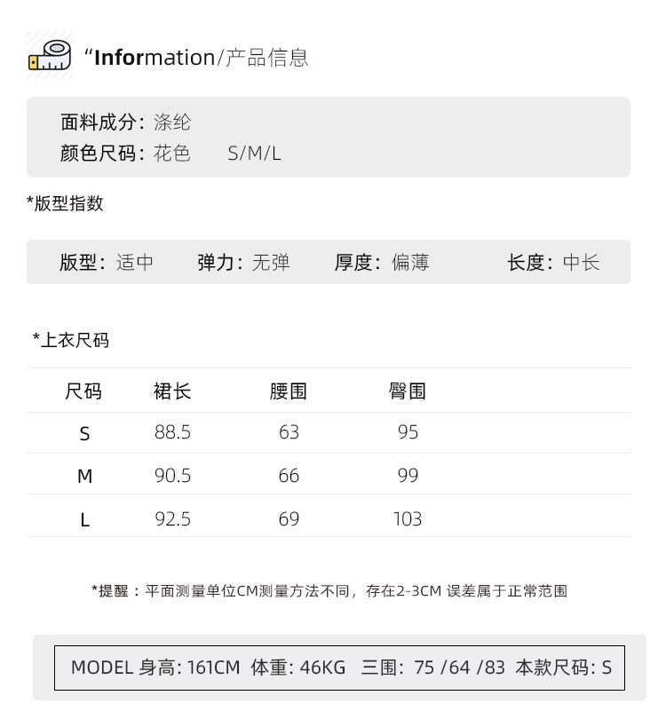
Task: Click the MODEL 身高 info box
Action: (341, 668)
